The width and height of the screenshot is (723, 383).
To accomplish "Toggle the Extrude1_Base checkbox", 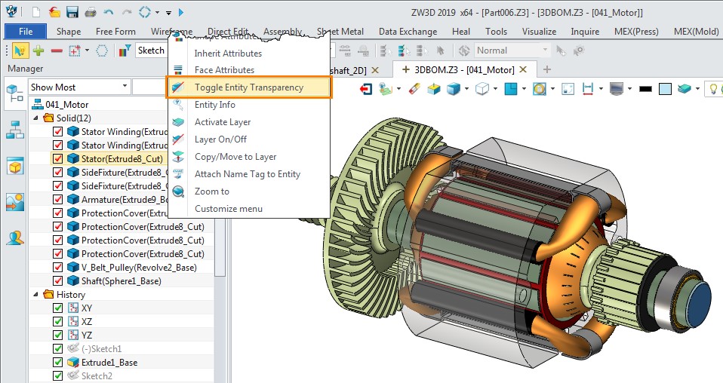I will 57,362.
